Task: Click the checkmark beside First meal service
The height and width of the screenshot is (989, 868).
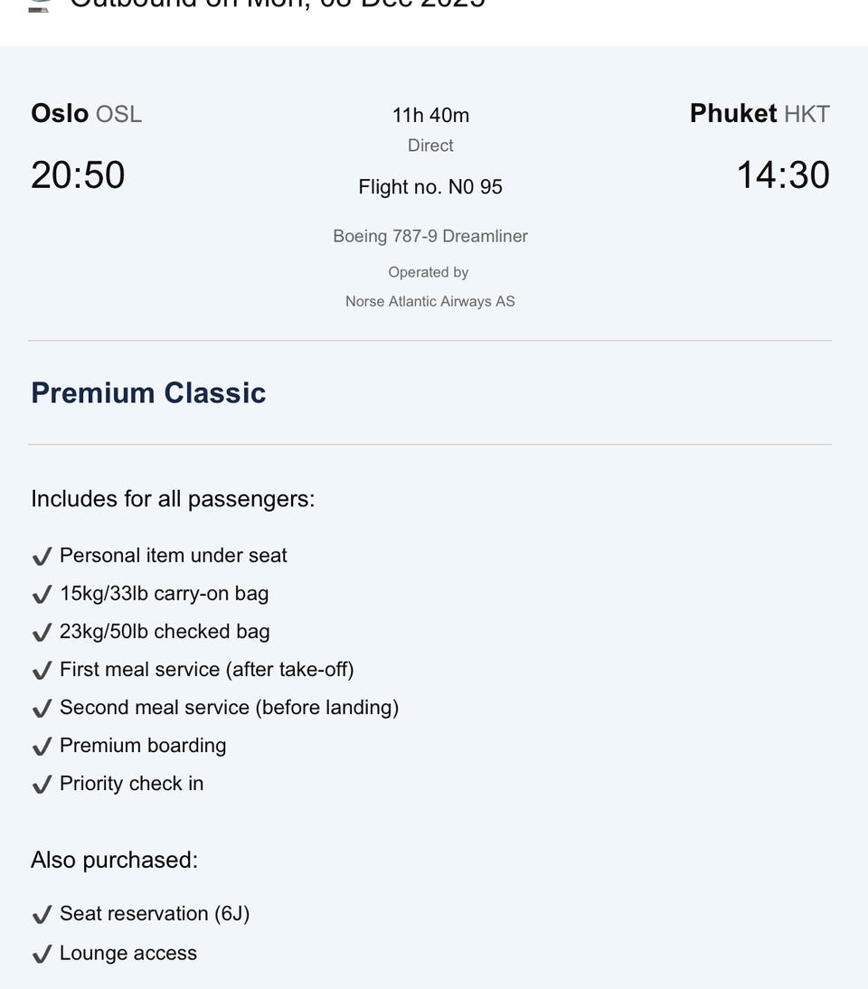Action: pos(42,670)
